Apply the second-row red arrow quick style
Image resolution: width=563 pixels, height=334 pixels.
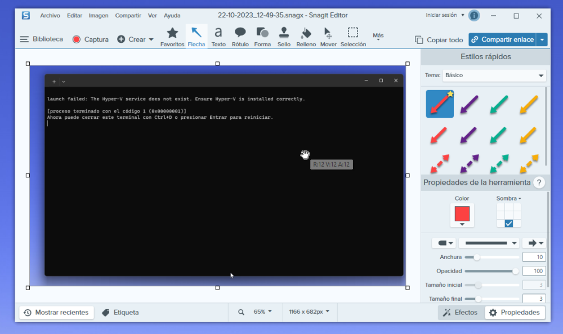coord(439,135)
